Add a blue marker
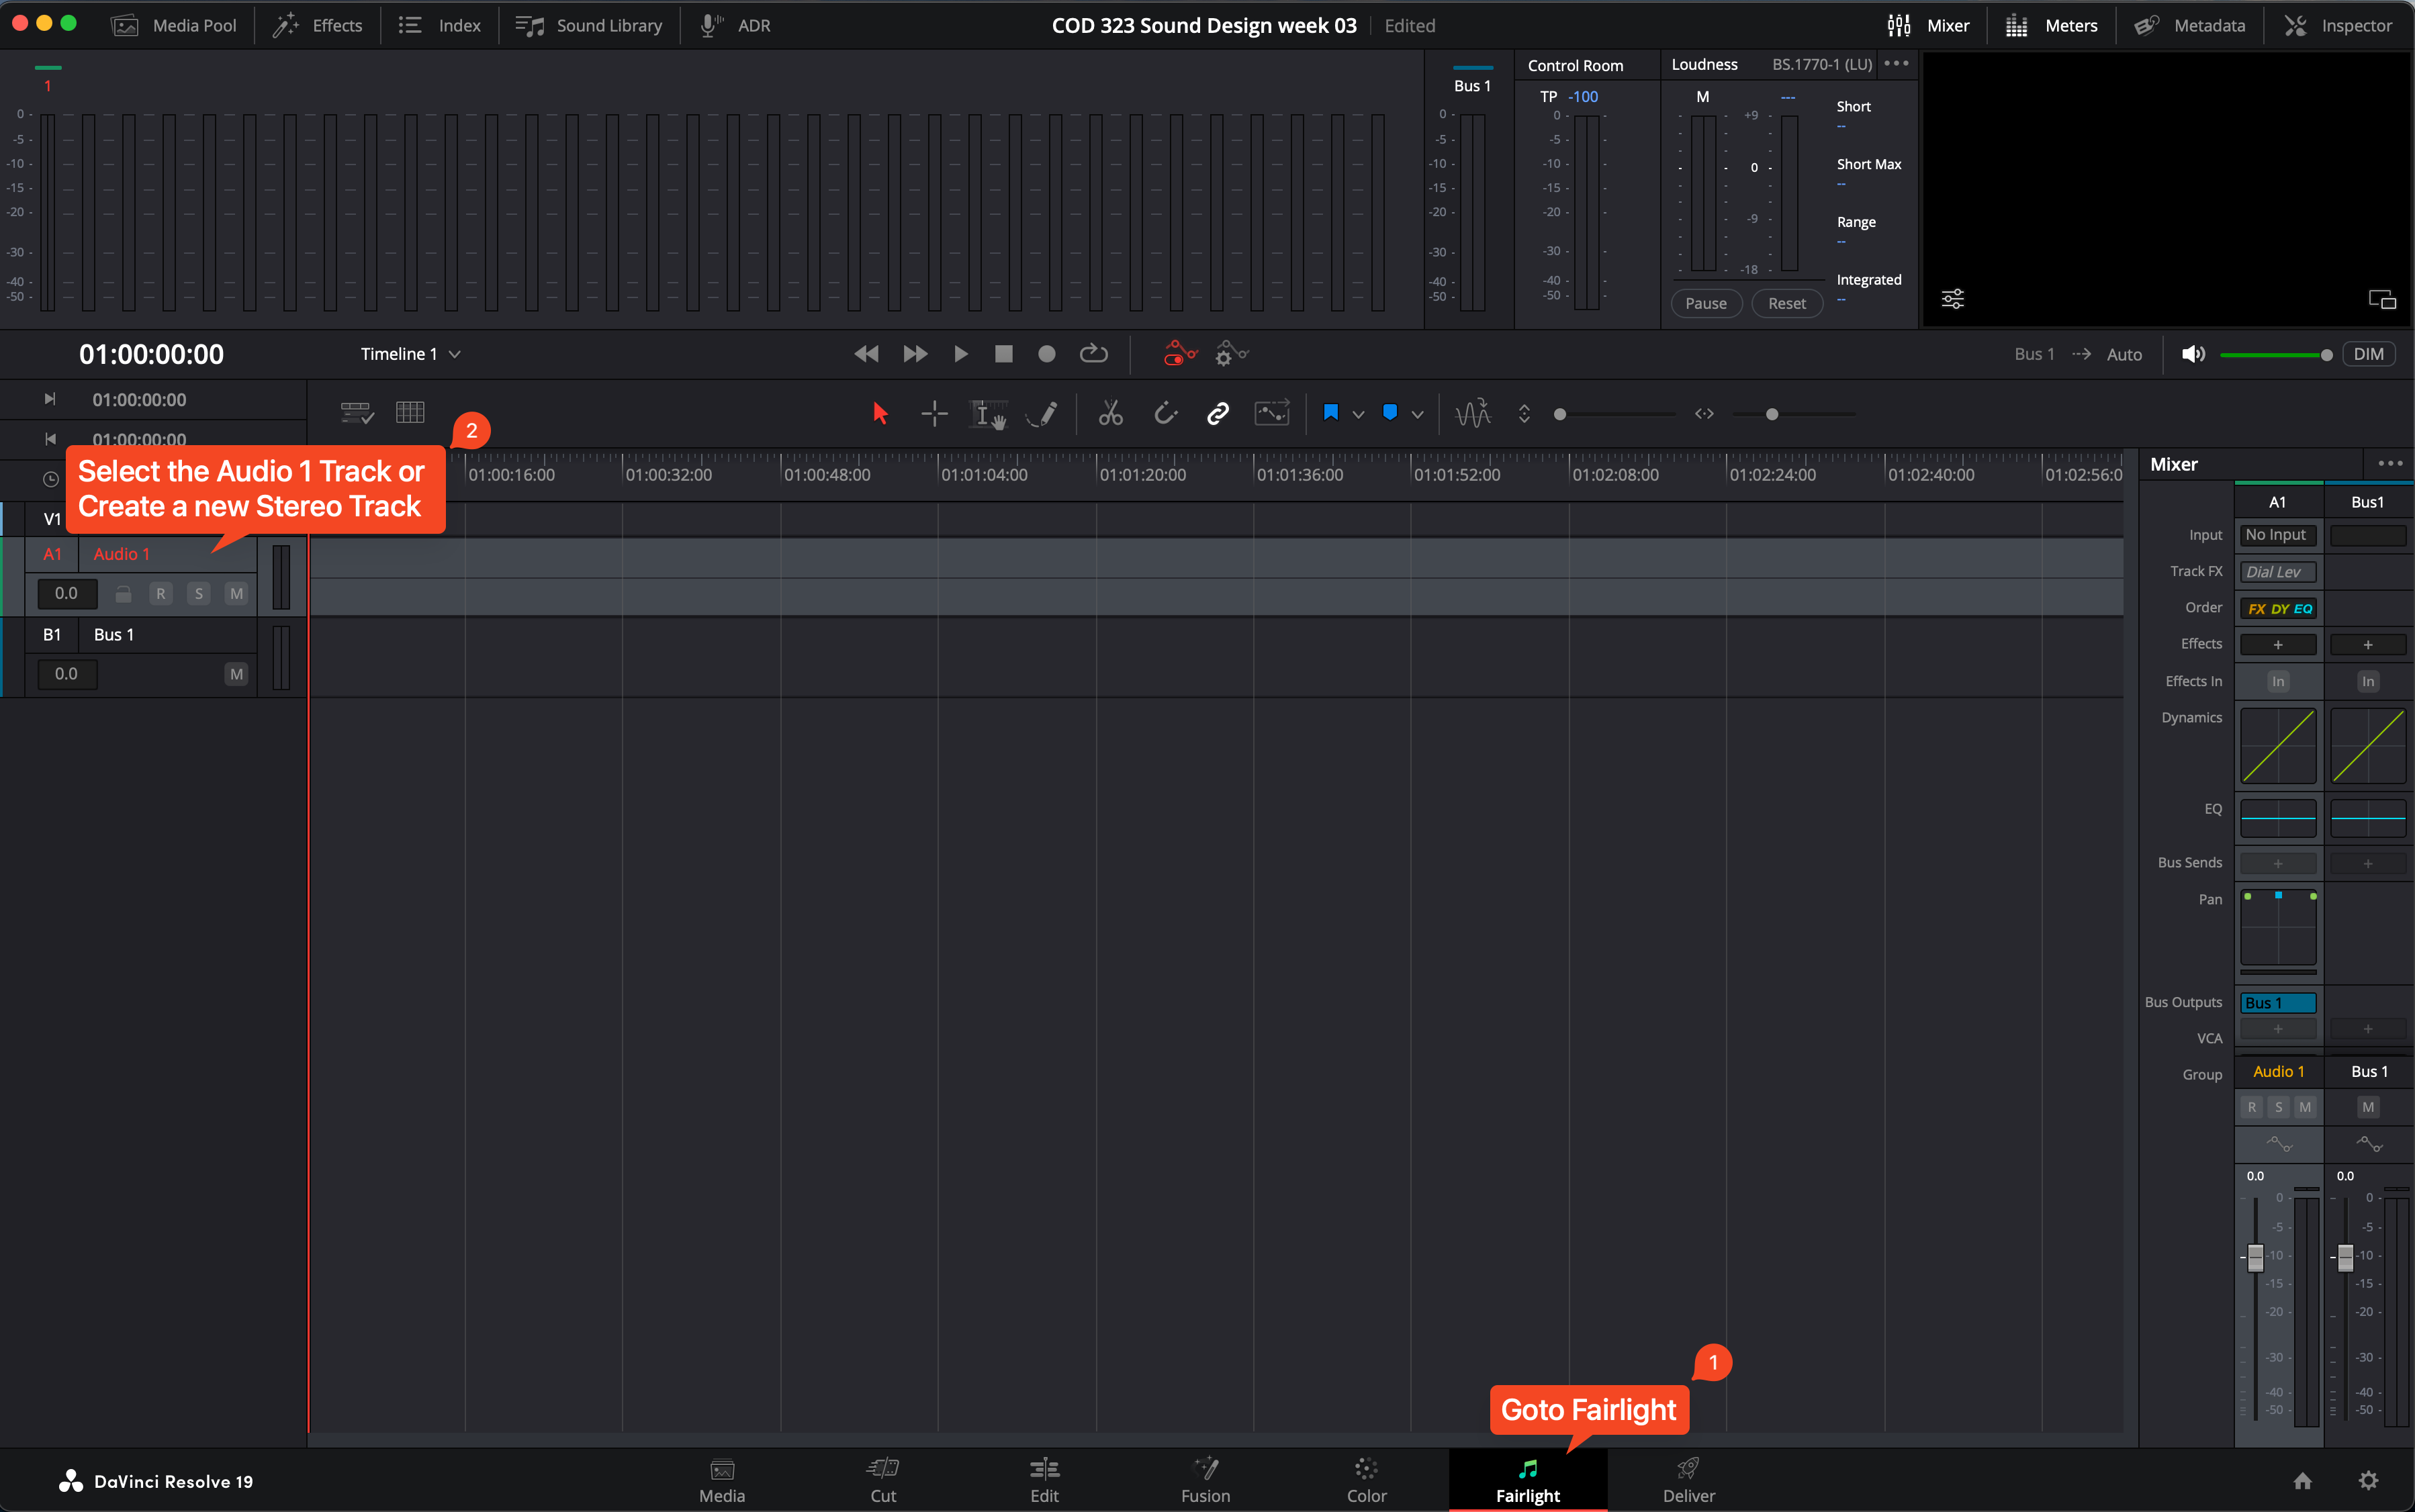The width and height of the screenshot is (2415, 1512). [x=1390, y=413]
